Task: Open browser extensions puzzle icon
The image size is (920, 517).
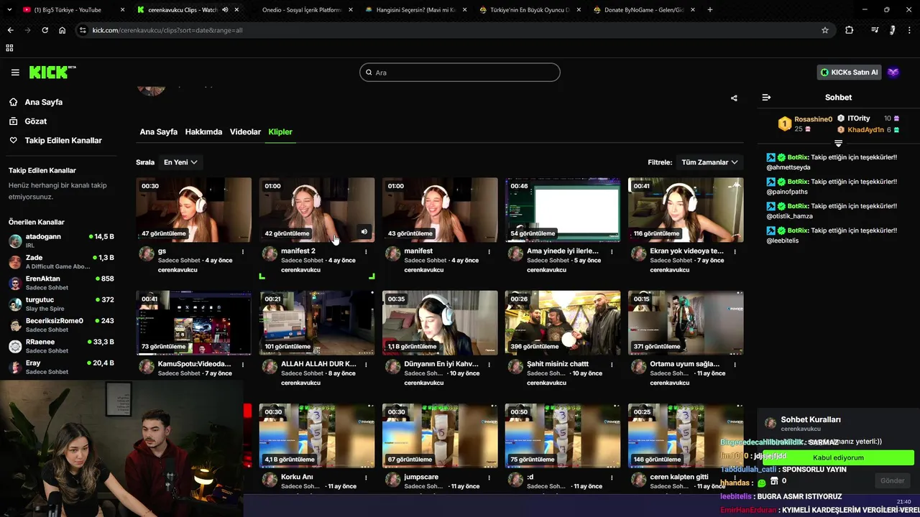Action: (850, 30)
